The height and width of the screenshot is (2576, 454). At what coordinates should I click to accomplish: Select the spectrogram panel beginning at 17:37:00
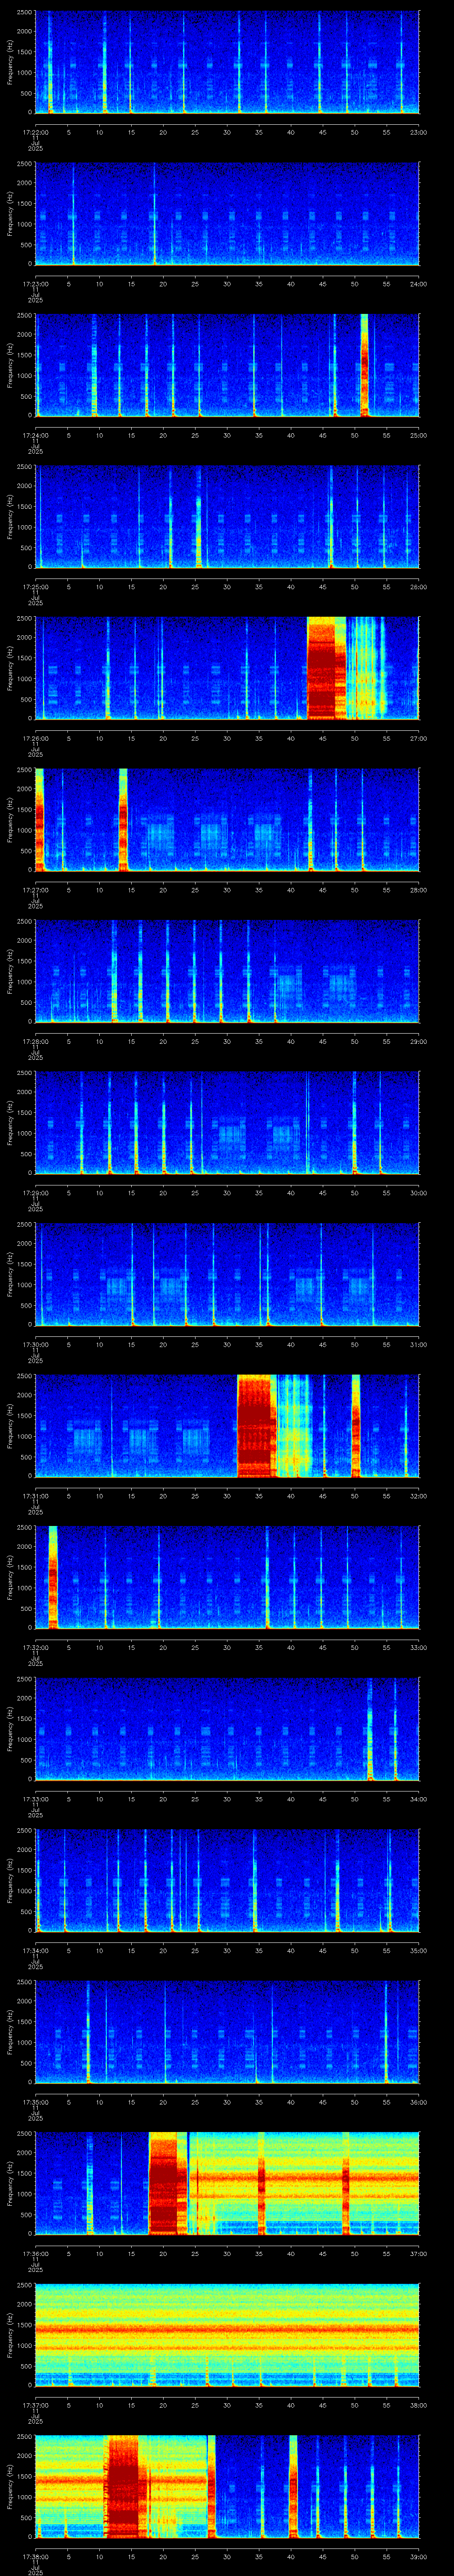click(227, 2335)
